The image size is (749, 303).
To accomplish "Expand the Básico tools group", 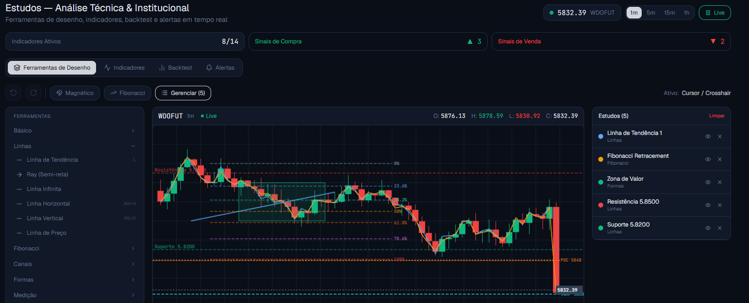I will click(75, 131).
